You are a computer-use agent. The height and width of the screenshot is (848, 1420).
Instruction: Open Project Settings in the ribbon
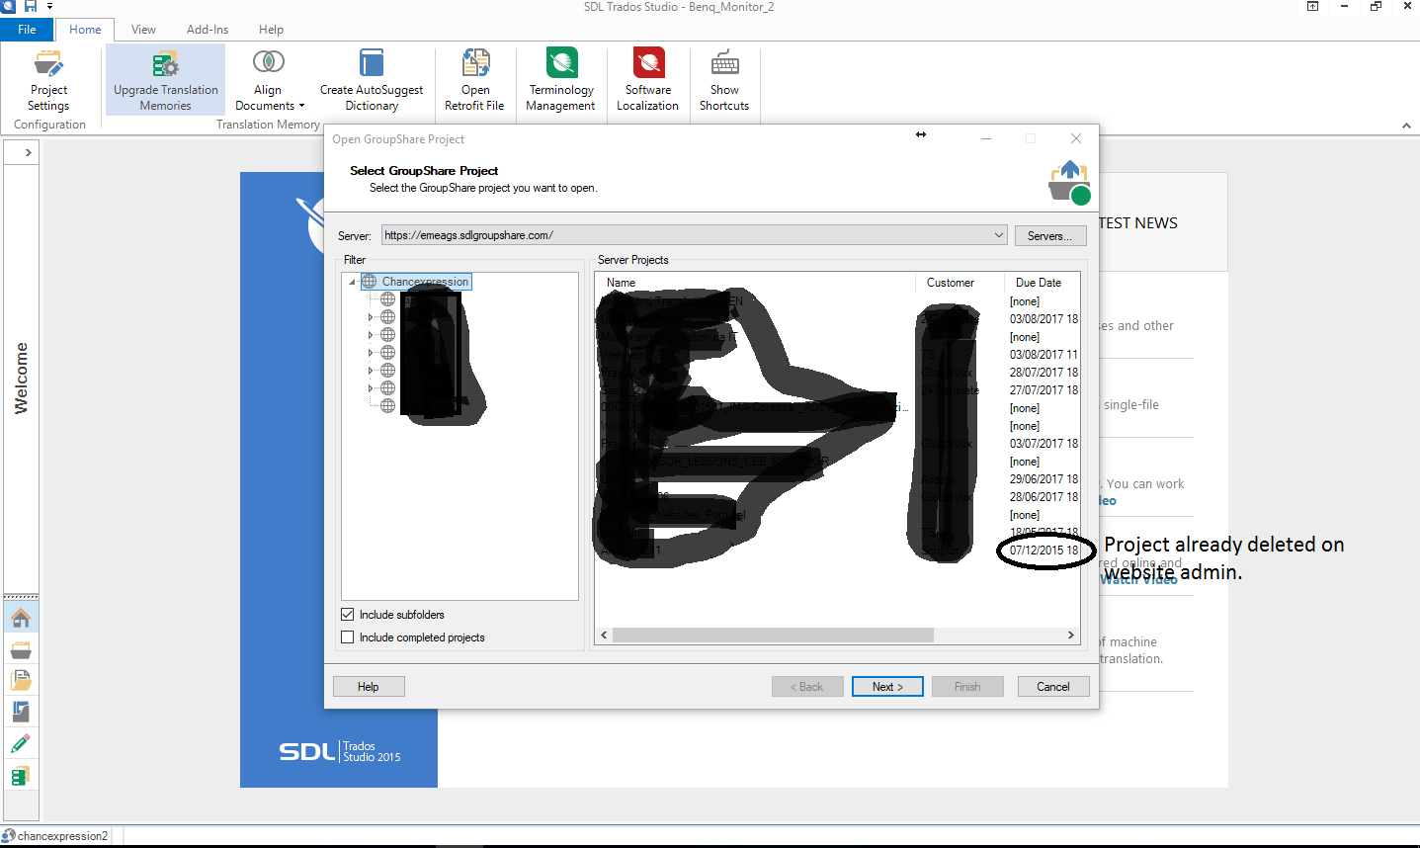[x=48, y=81]
